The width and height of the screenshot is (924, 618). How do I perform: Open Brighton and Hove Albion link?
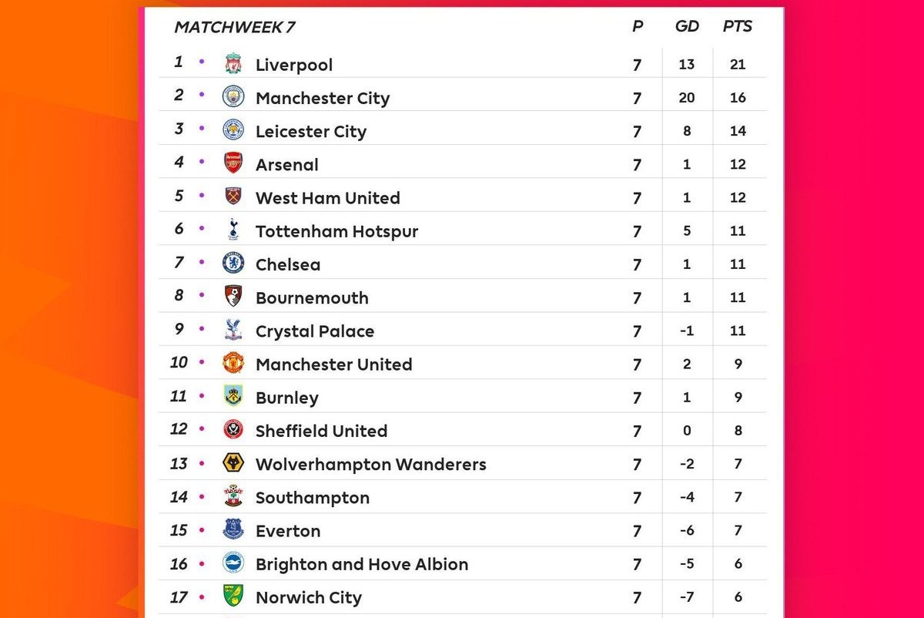(x=362, y=564)
